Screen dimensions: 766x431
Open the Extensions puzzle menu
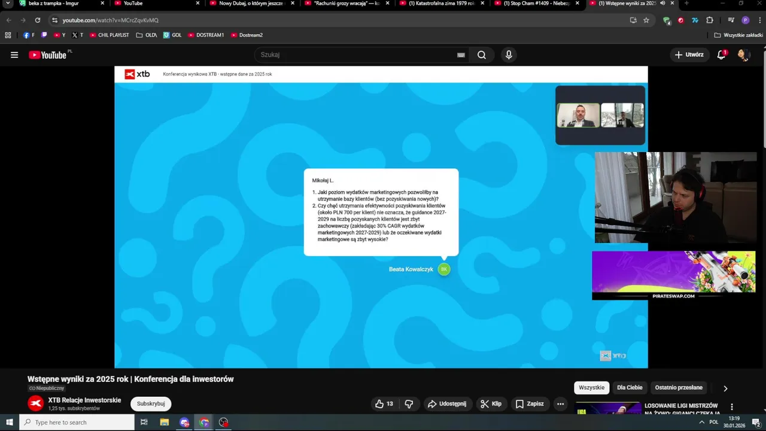(x=710, y=20)
